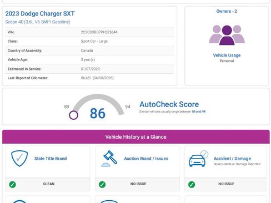Click NO ISSUE under Accident / Damage
The image size is (271, 203).
click(226, 184)
